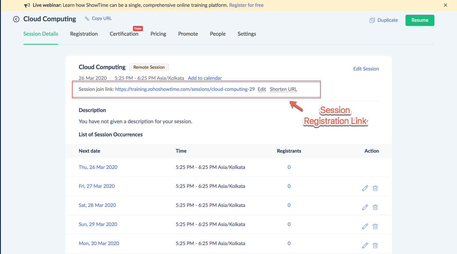The height and width of the screenshot is (254, 457).
Task: Delete the Sat, 28 Mar 2020 occurrence
Action: 375,207
